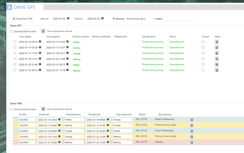Uncheck Pokaż dane TMS checkbox
The height and width of the screenshot is (153, 244).
click(14, 19)
